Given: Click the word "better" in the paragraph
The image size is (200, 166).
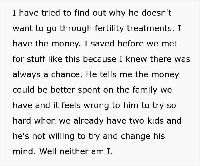Looking at the screenshot, I should 63,90.
